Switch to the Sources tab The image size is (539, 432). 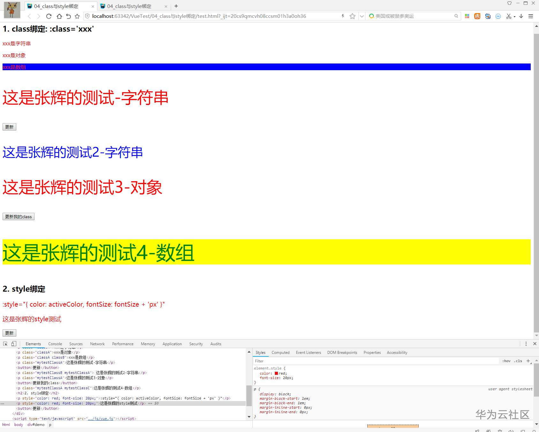76,344
